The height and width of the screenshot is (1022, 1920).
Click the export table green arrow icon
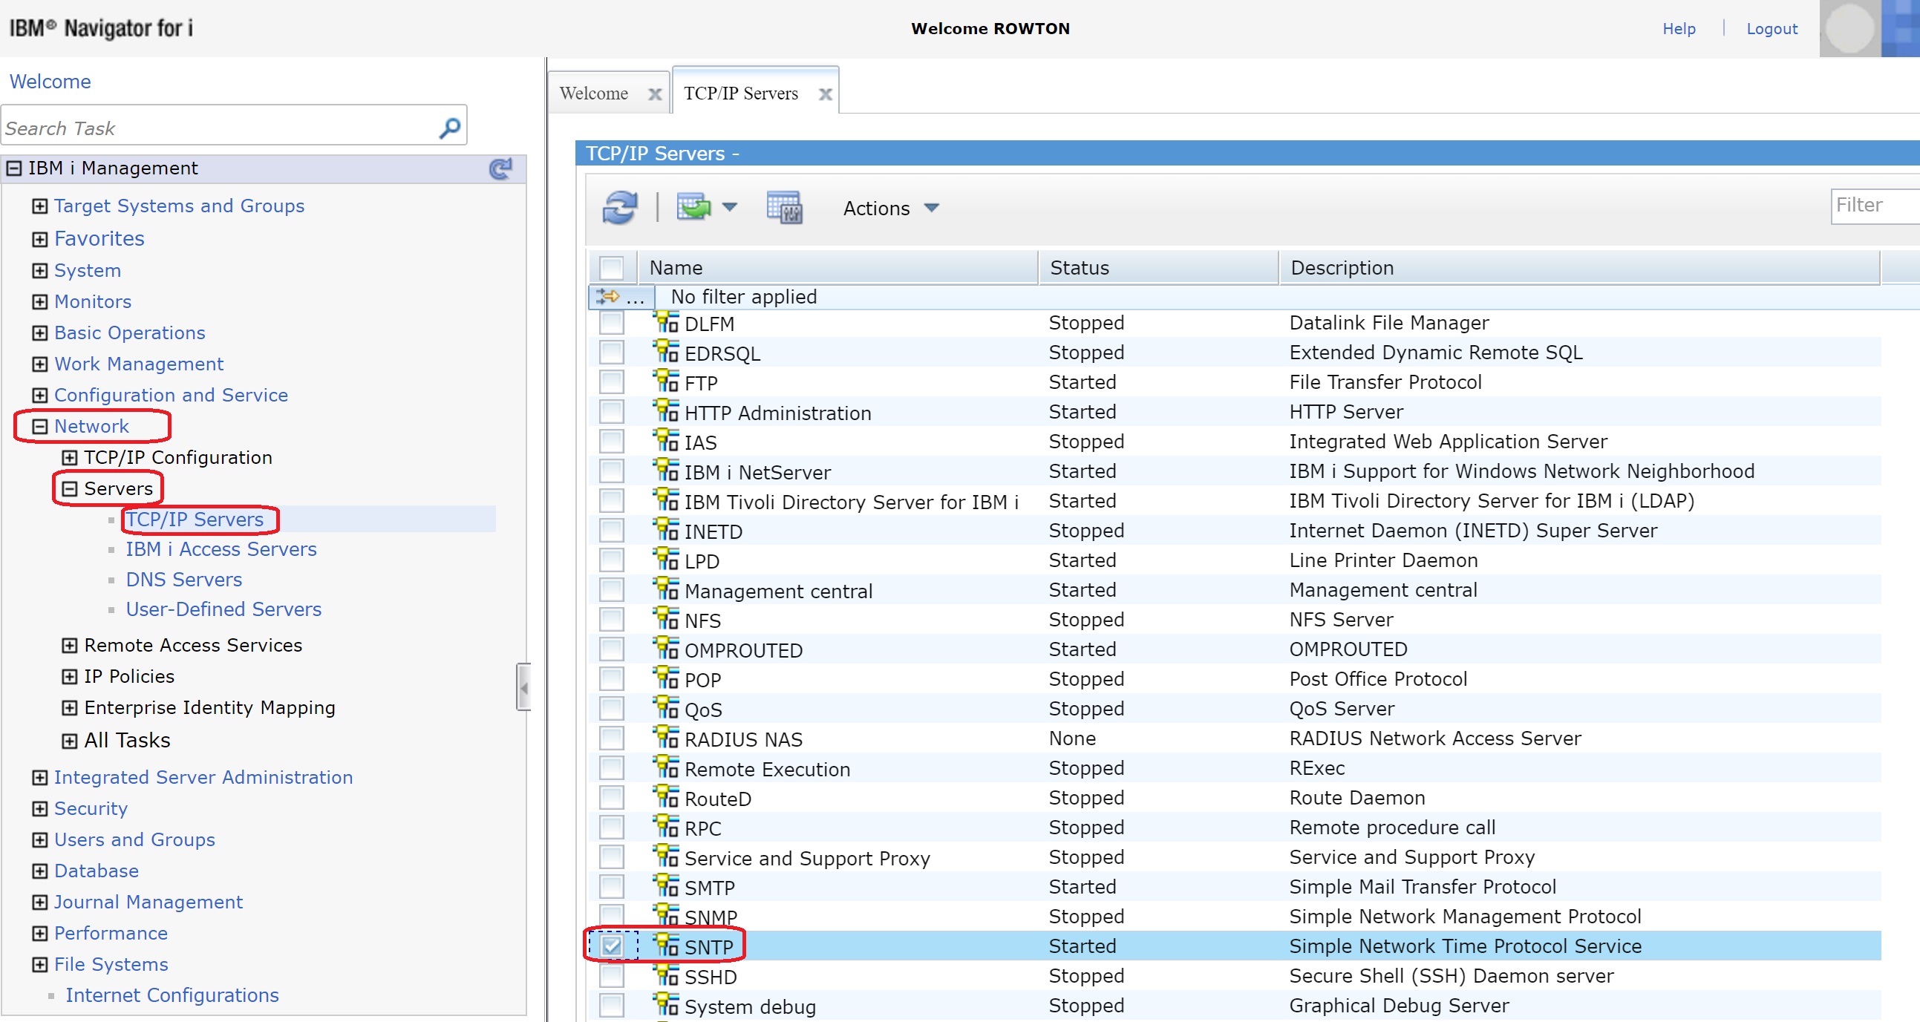(694, 207)
